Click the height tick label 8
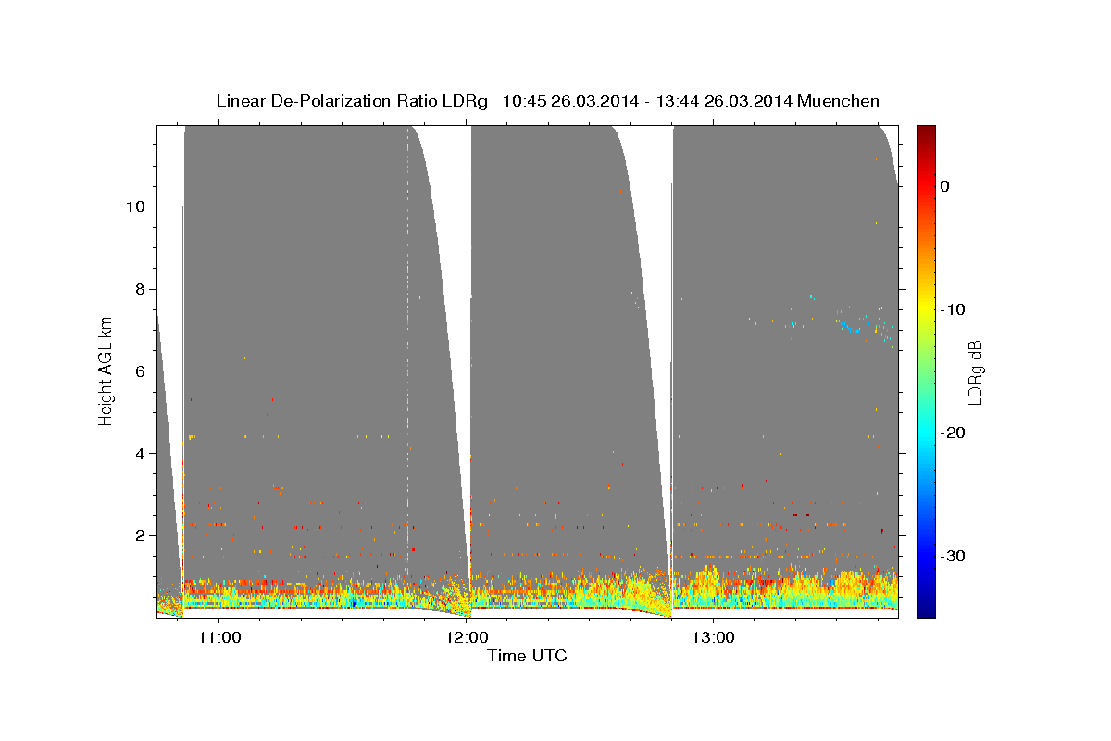 pos(143,289)
